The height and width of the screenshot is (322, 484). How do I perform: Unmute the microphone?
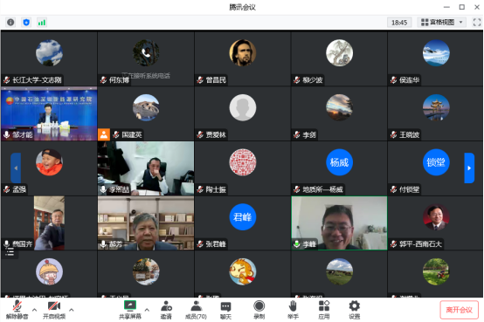click(x=17, y=310)
